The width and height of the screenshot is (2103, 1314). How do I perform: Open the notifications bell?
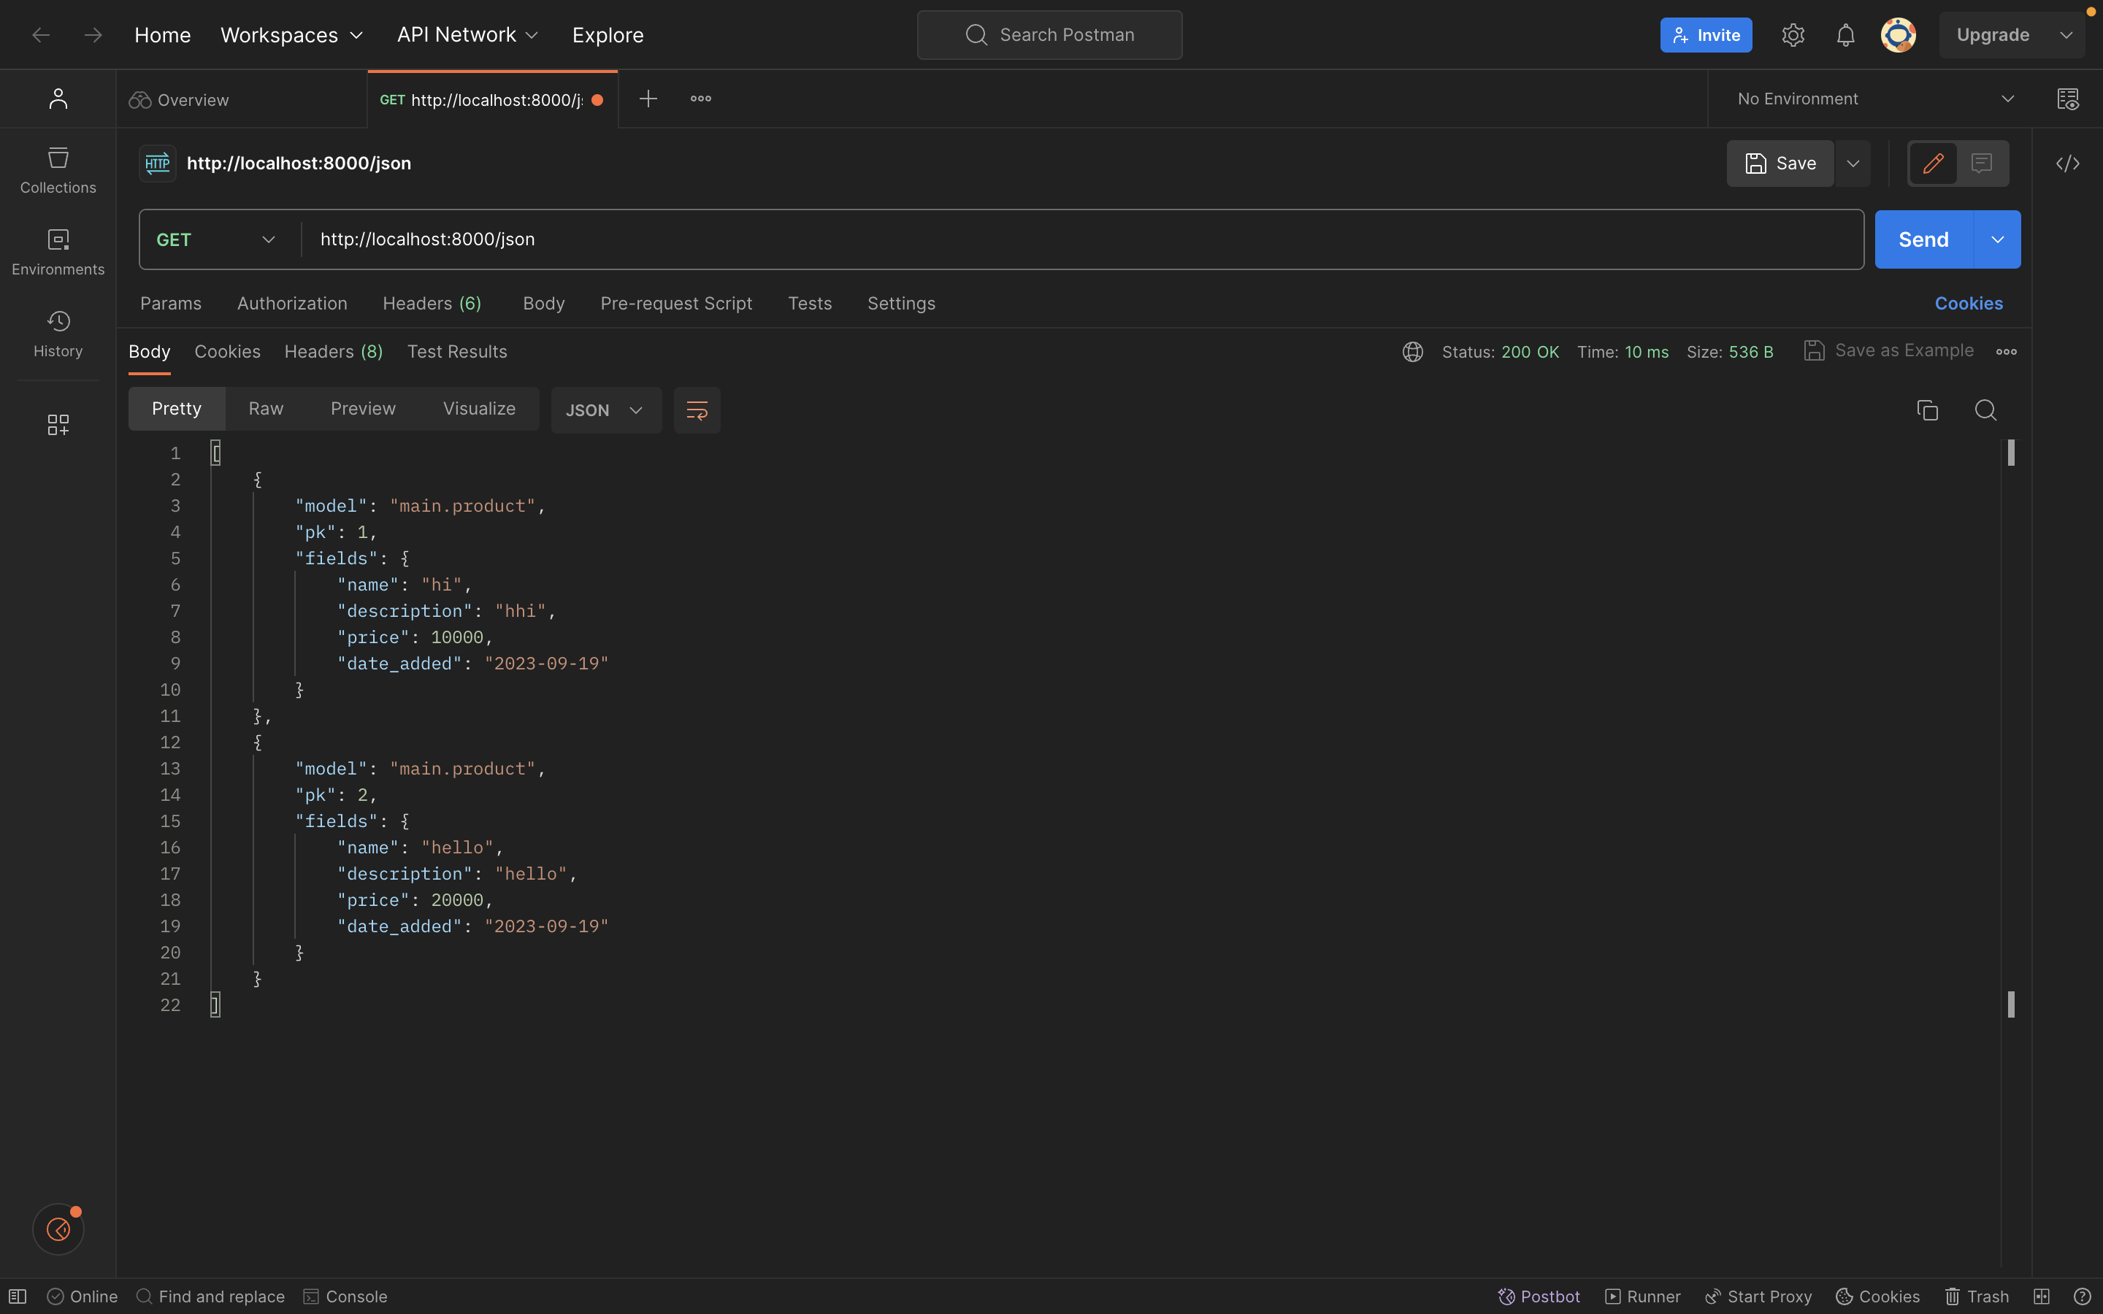[x=1846, y=35]
